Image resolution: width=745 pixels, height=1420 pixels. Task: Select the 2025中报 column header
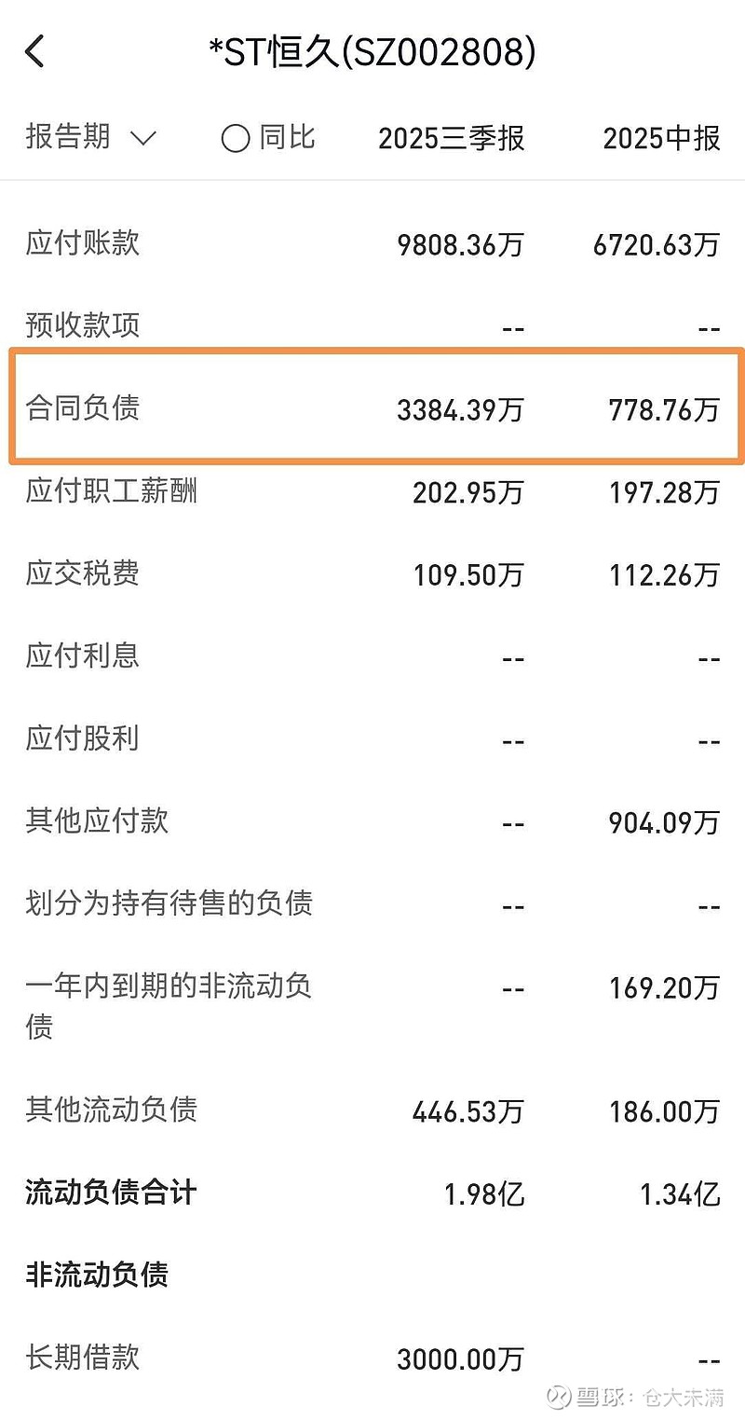click(663, 138)
